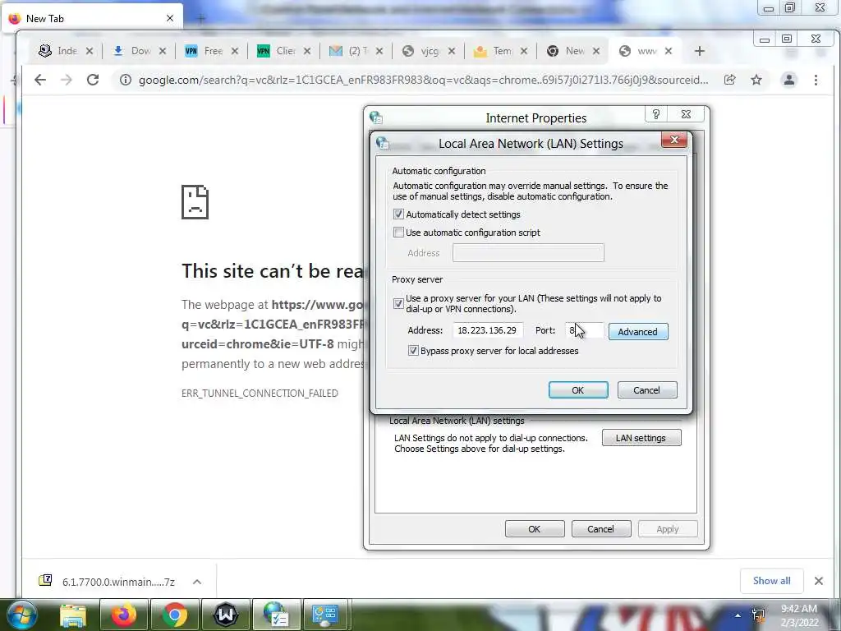Open Firefox from the taskbar
Viewport: 841px width, 631px height.
[124, 615]
